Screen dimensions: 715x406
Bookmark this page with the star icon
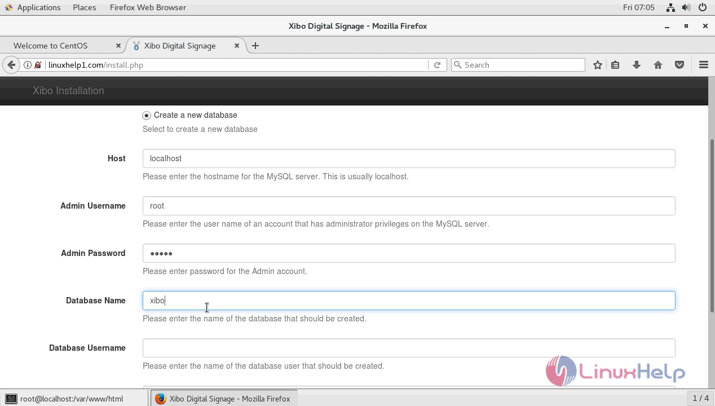point(598,65)
